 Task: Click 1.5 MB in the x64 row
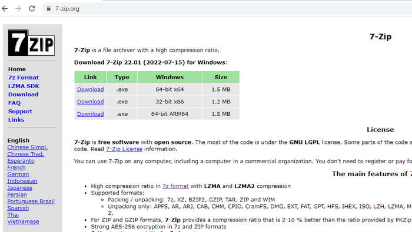(x=221, y=89)
